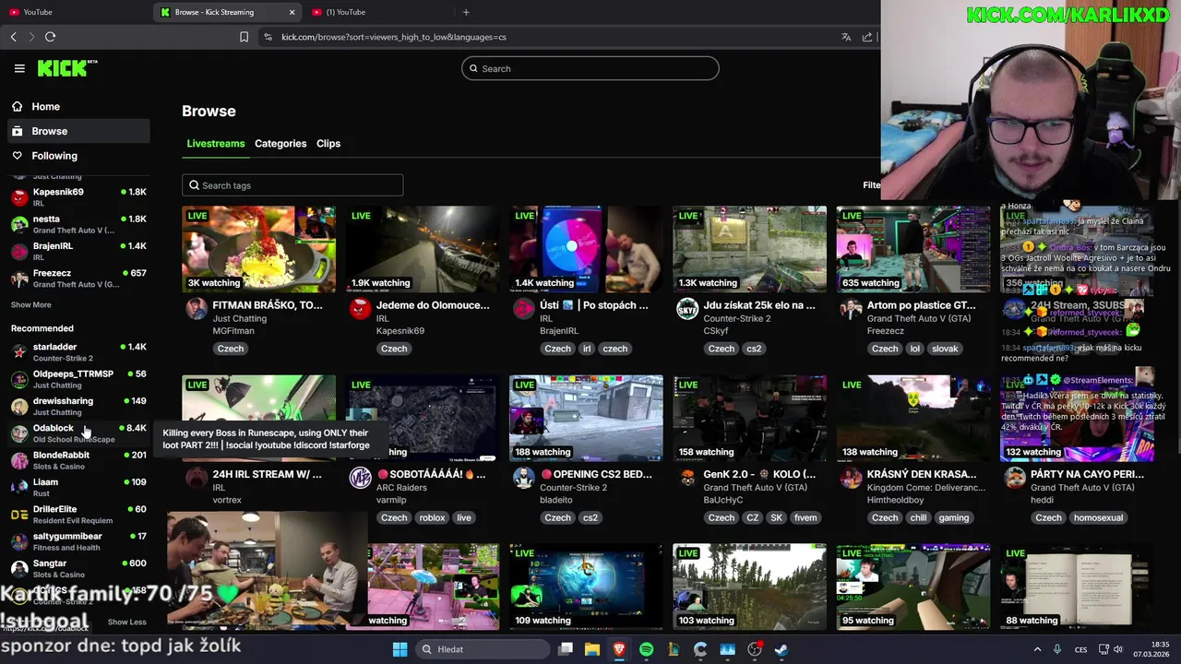Click the slovak tag under Freezecz stream
Viewport: 1181px width, 664px height.
945,349
